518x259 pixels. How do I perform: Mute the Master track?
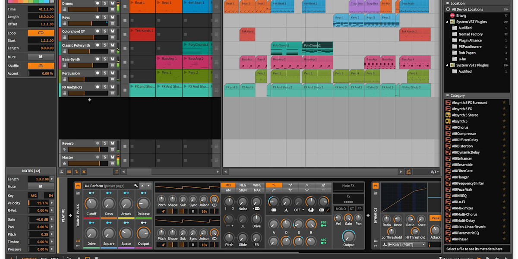pyautogui.click(x=112, y=157)
